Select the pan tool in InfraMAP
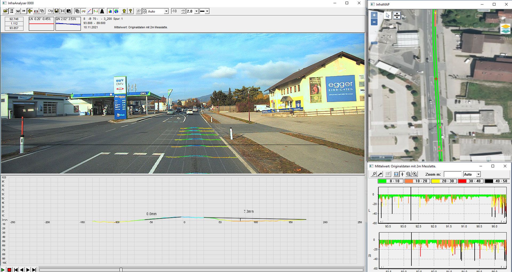The width and height of the screenshot is (512, 272). click(x=397, y=15)
